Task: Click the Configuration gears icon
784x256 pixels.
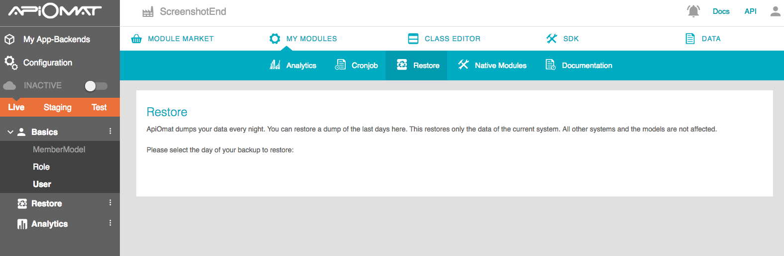Action: 11,63
